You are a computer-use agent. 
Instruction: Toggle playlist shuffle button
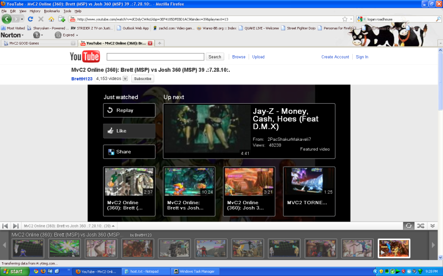tap(421, 226)
